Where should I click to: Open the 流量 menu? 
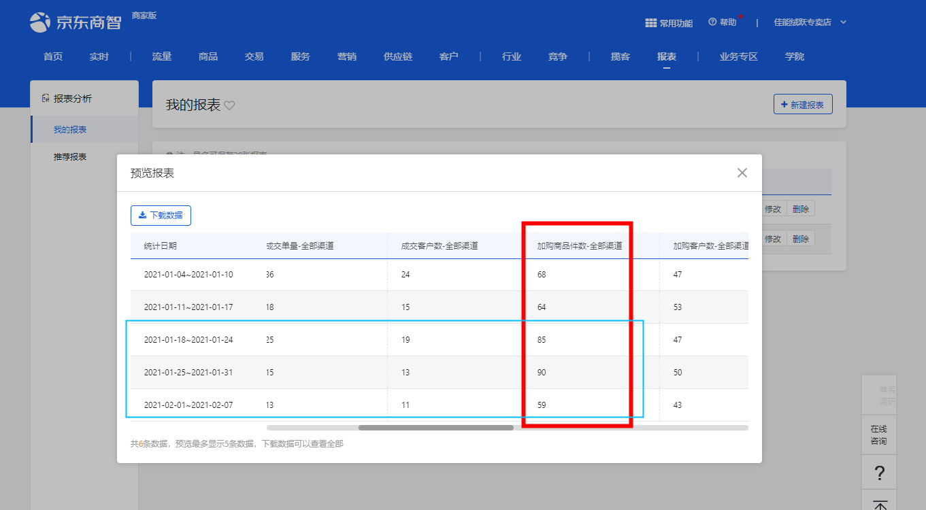162,56
